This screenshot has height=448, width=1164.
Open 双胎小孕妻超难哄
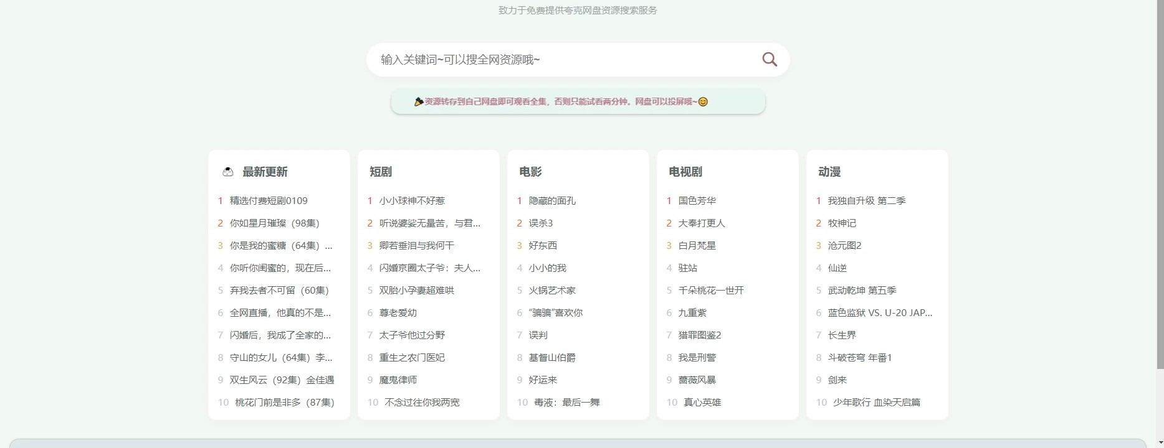pyautogui.click(x=417, y=291)
